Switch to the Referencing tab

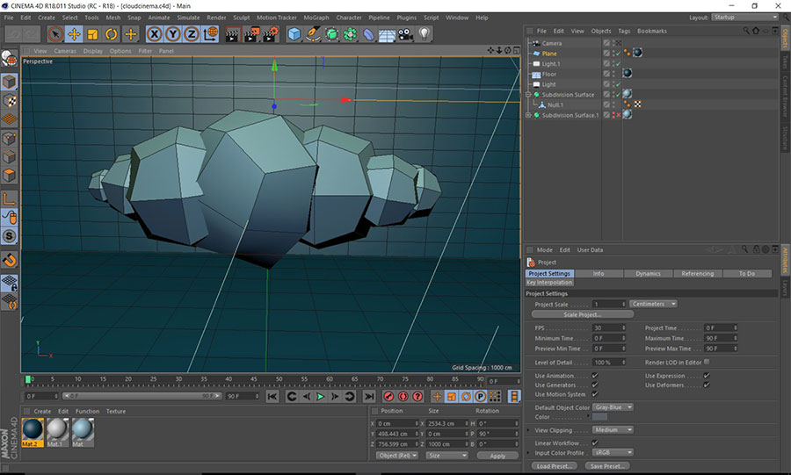(x=697, y=274)
